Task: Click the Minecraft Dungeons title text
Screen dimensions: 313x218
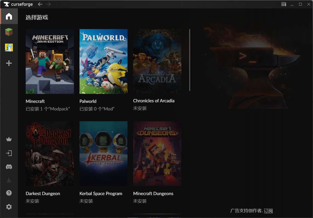Action: coord(153,194)
